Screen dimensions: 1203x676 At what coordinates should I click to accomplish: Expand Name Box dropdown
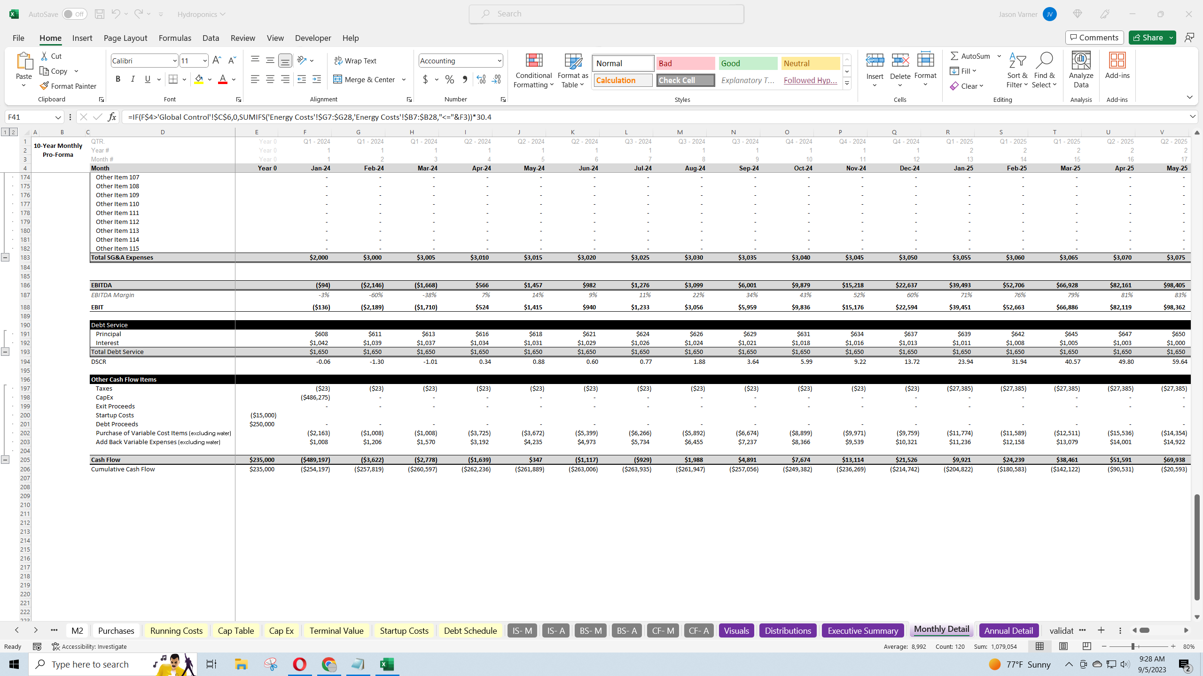click(x=58, y=117)
